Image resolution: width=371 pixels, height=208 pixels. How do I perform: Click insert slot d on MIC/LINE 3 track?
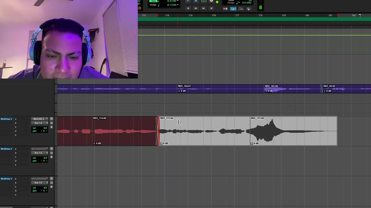[x=16, y=131]
